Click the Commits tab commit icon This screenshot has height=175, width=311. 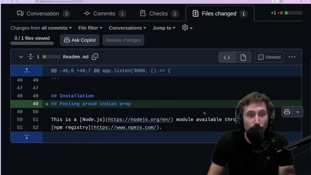[x=87, y=13]
